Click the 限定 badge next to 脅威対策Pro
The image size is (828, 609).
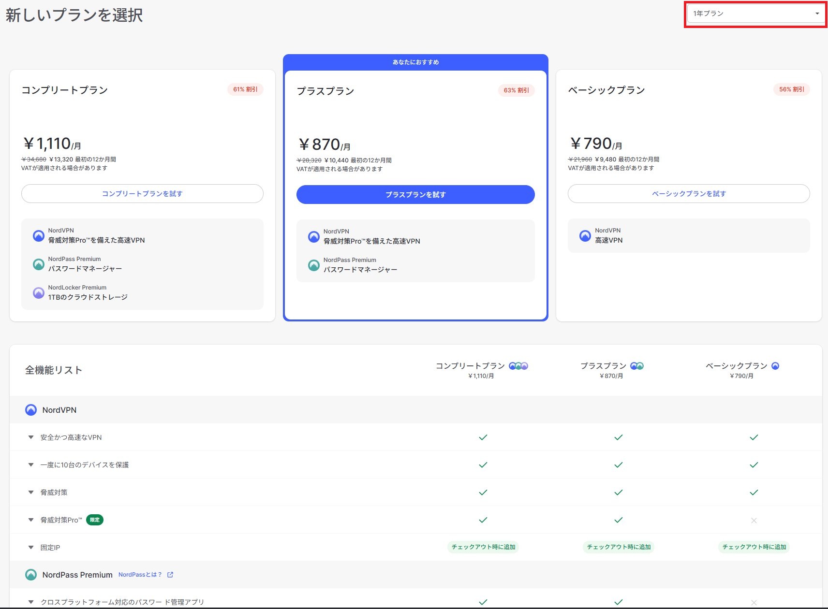95,520
